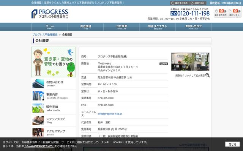Click 画像をクリックして拡大表示 caption
243x151 pixels.
pos(190,75)
